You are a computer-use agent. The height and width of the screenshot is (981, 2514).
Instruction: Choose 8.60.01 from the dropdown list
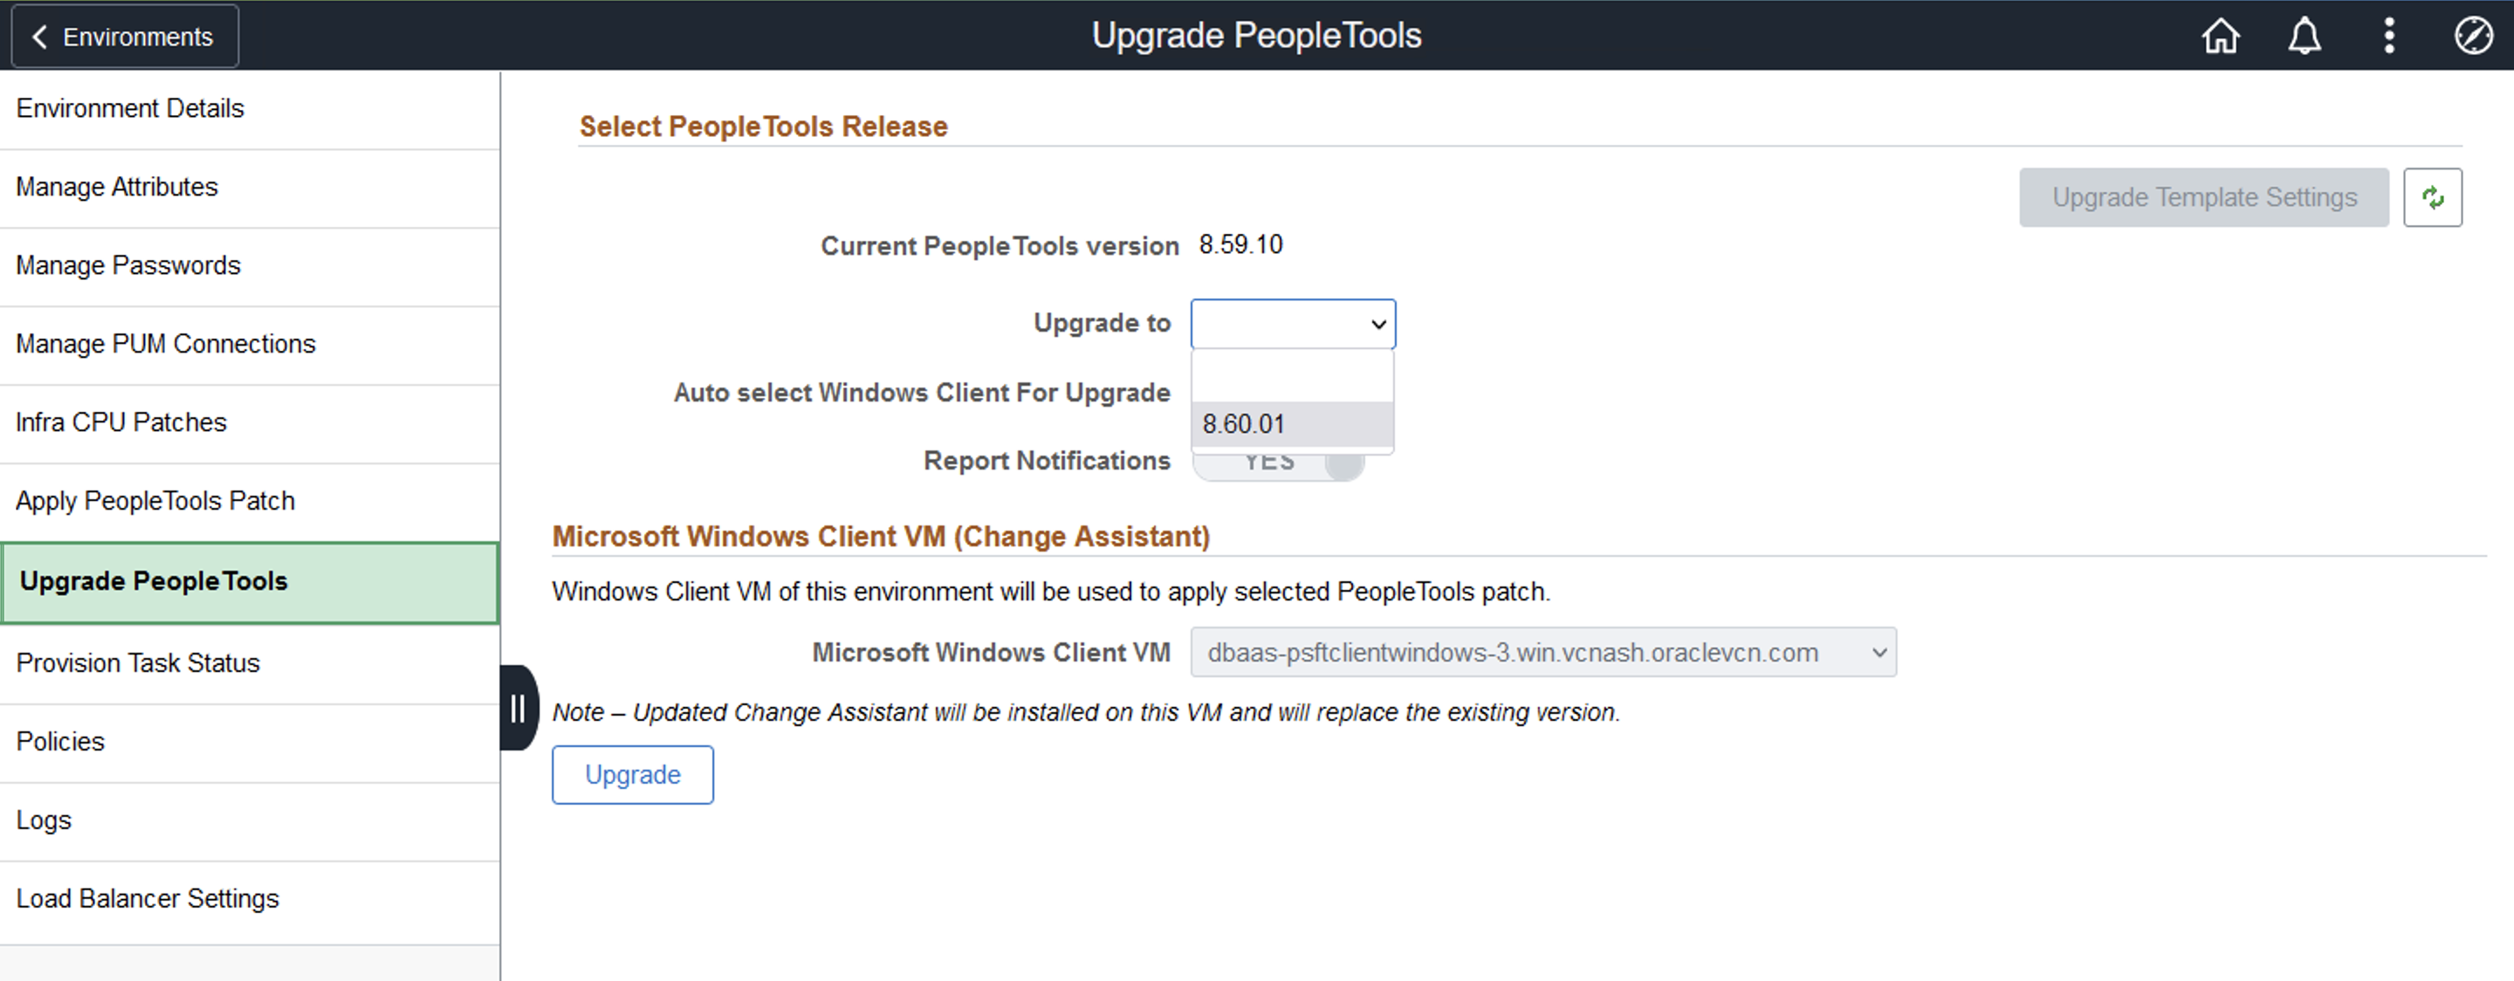pos(1291,425)
